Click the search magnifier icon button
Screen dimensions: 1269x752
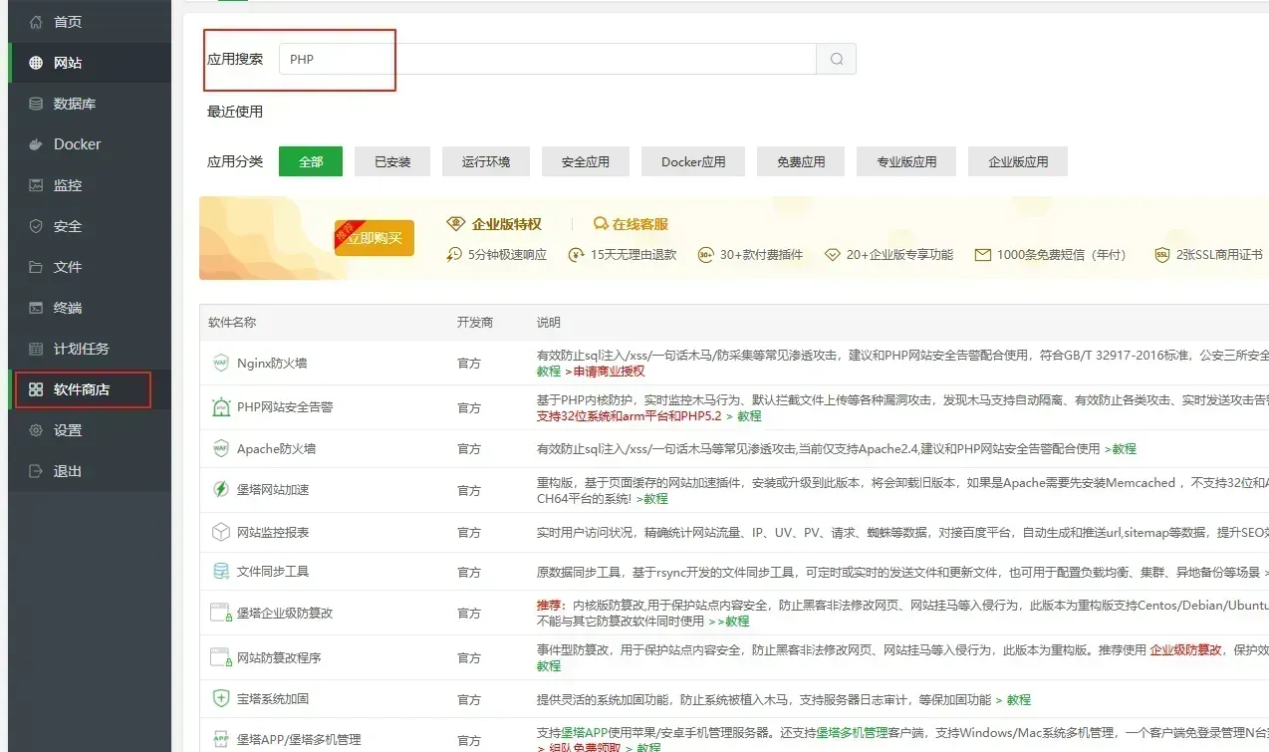click(836, 59)
